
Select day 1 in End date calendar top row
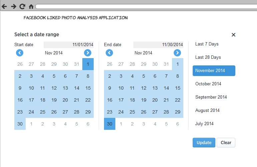click(x=178, y=64)
